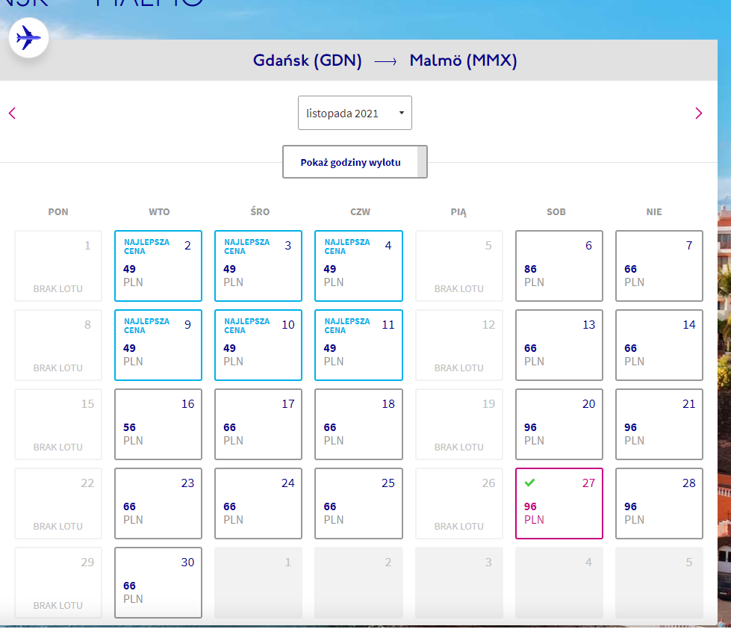
Task: Choose Thursday November 4 best price
Action: (358, 266)
